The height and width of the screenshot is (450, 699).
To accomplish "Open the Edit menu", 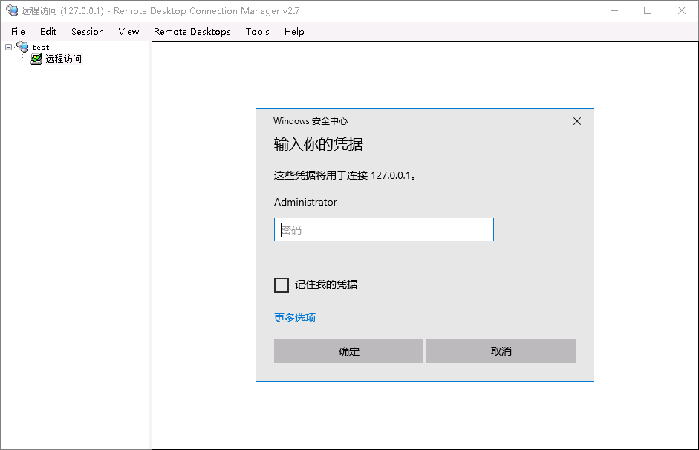I will 48,32.
